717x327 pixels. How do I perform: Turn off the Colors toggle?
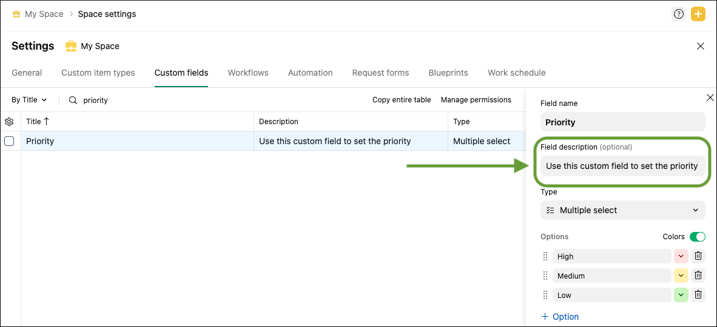click(x=697, y=237)
